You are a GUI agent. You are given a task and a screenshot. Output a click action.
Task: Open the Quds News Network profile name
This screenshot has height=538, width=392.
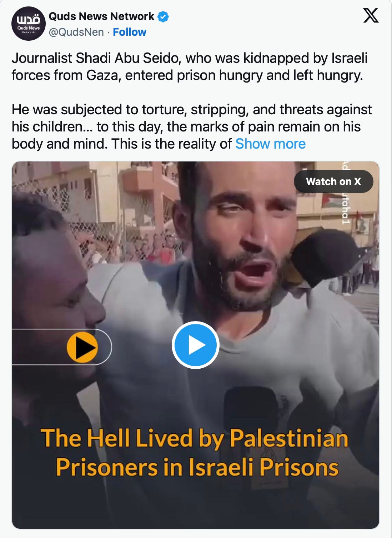click(x=101, y=16)
